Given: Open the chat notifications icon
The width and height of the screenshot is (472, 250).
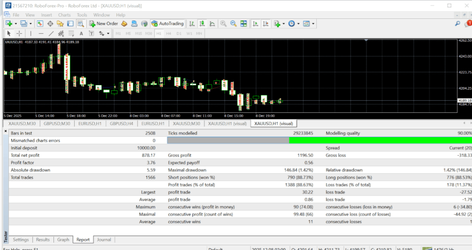Looking at the screenshot, I should point(468,23).
